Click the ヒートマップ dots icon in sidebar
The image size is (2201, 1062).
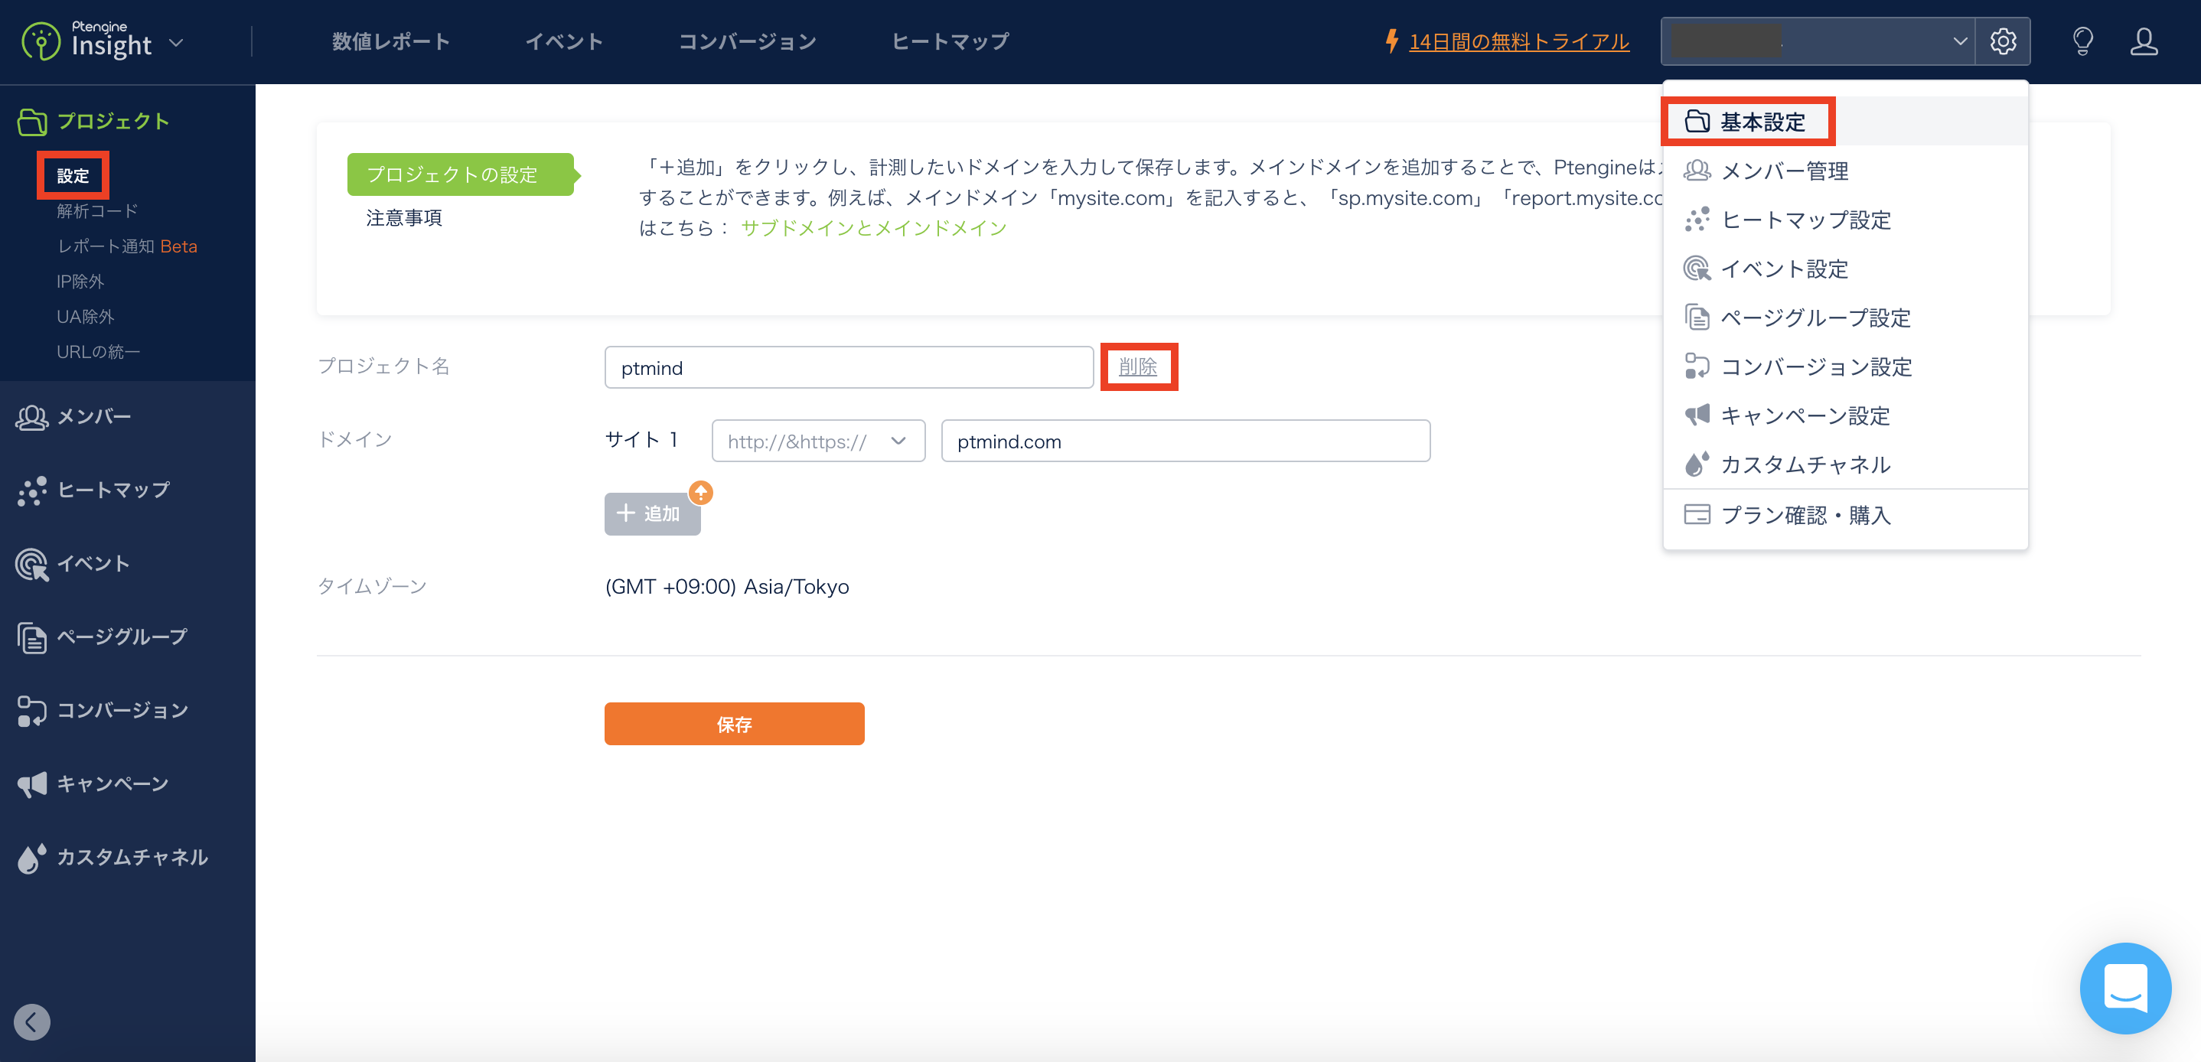point(32,490)
